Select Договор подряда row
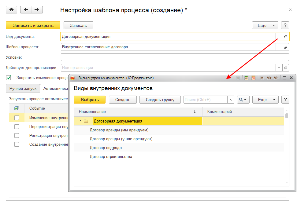The width and height of the screenshot is (297, 205). [x=179, y=148]
